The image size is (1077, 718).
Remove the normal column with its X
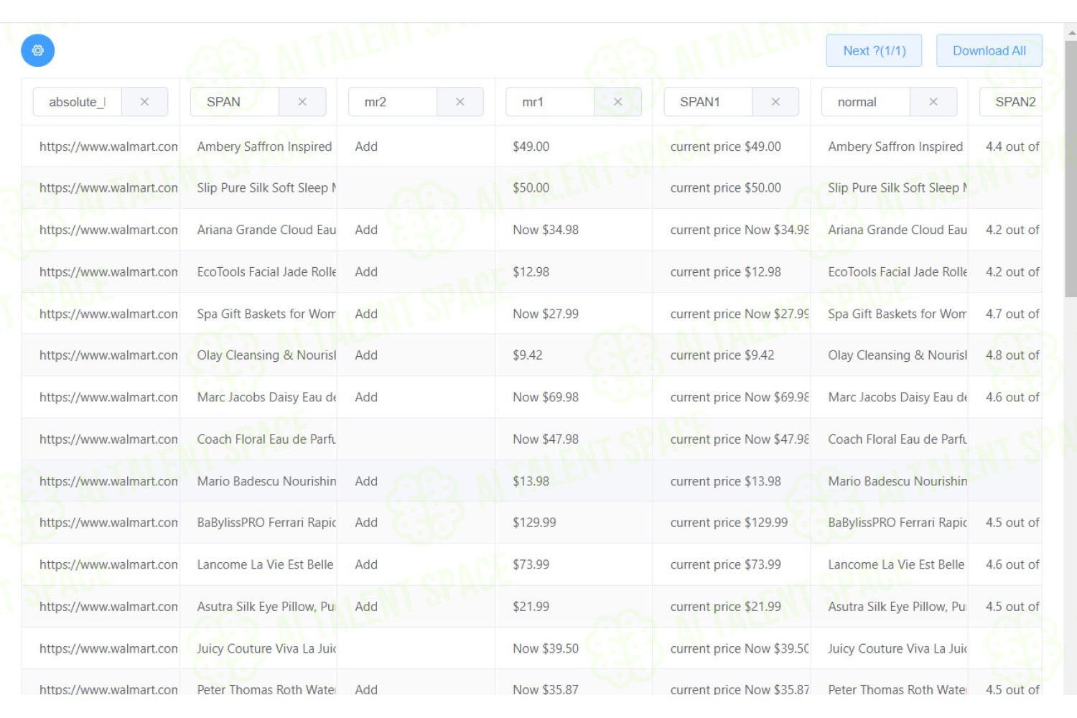click(933, 102)
